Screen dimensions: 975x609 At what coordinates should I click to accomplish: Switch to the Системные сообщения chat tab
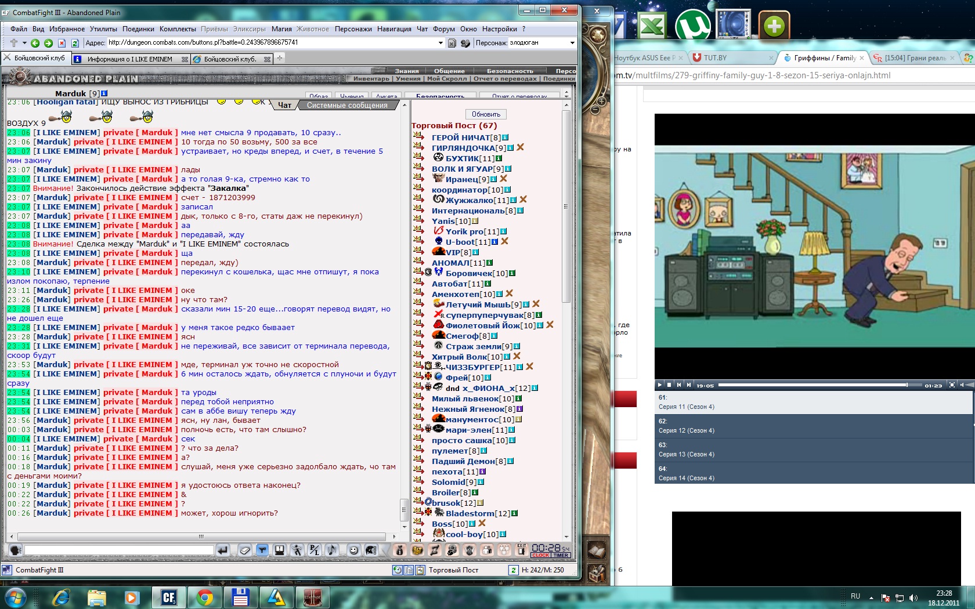347,106
